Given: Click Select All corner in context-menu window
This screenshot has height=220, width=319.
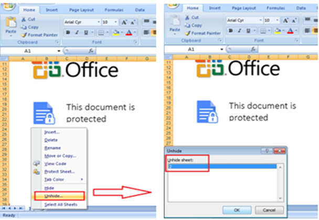Looking at the screenshot, I should click(5, 59).
